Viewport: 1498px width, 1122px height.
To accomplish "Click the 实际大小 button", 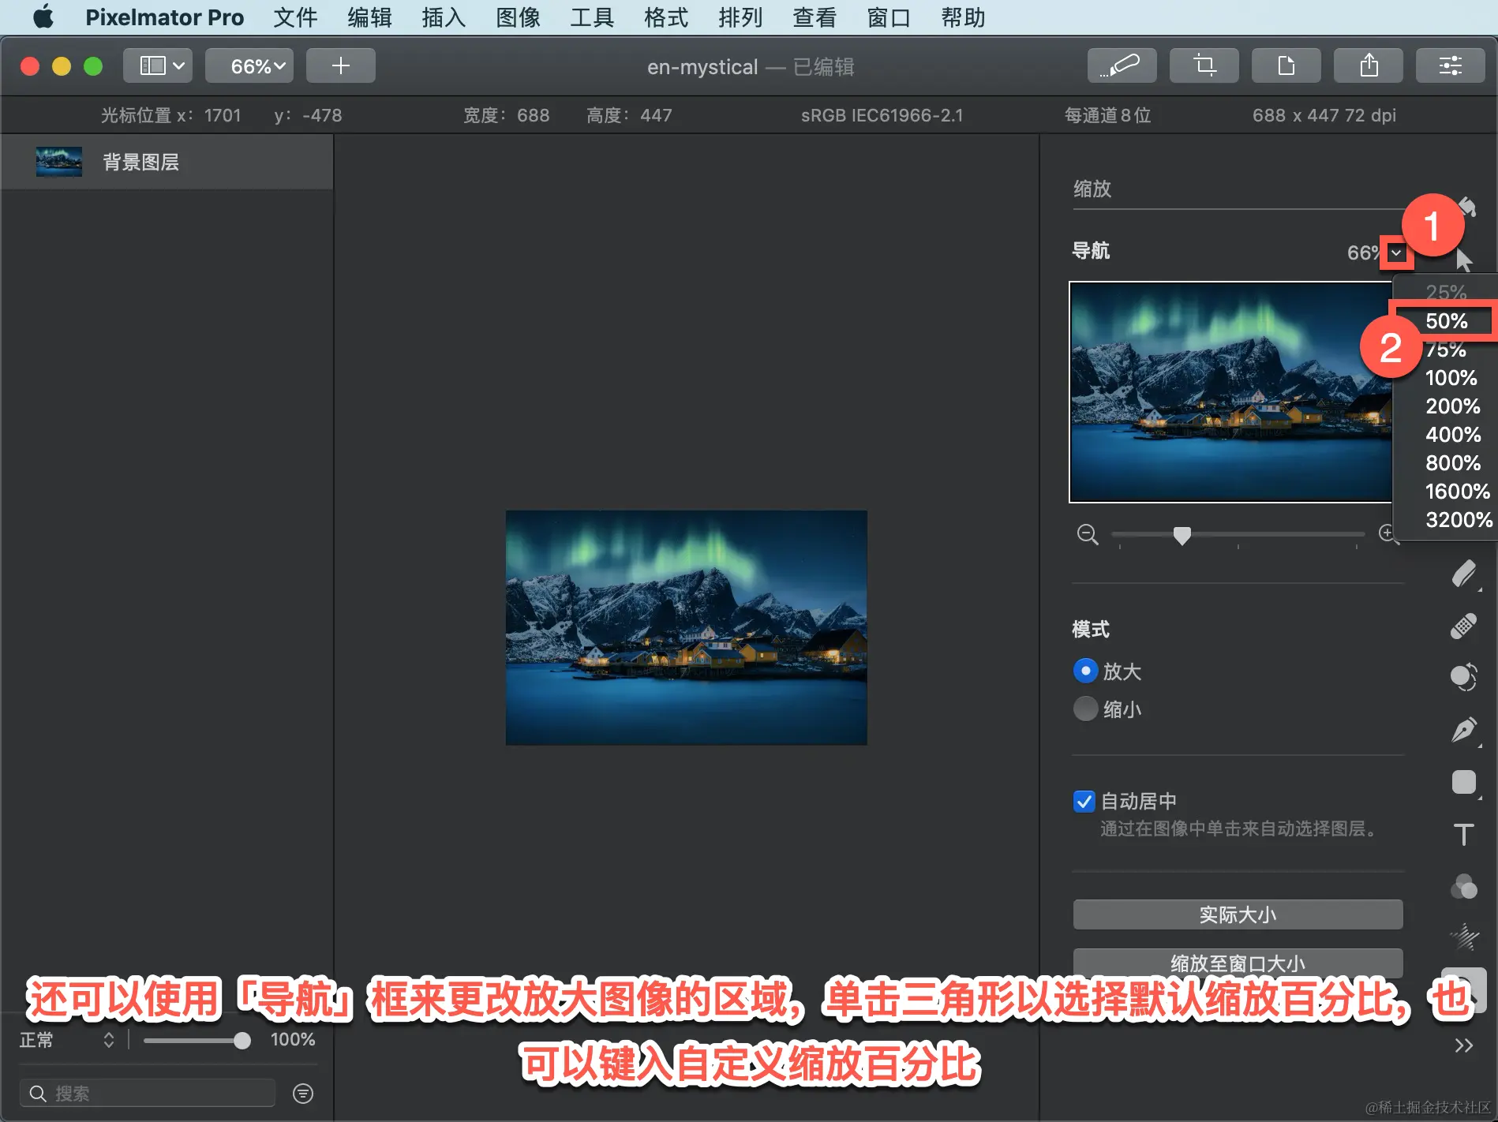I will coord(1238,914).
